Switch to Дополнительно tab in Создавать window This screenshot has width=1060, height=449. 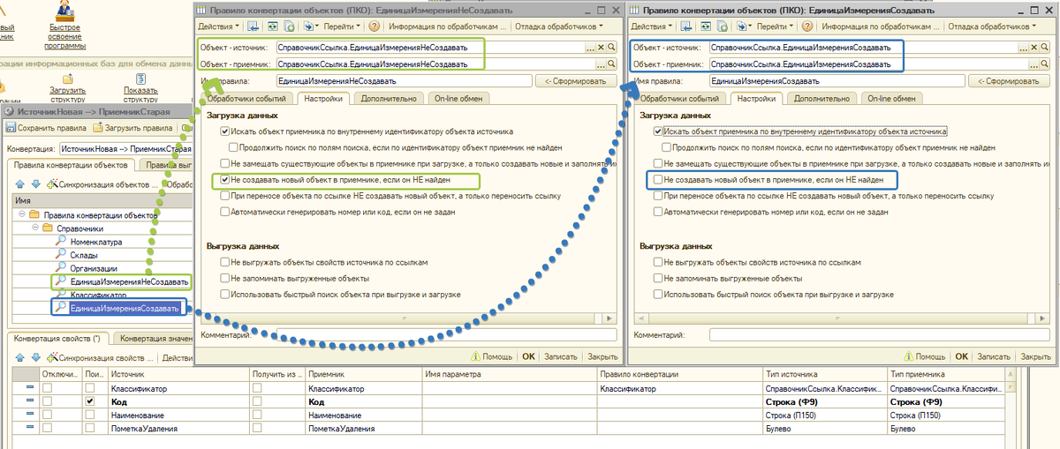click(821, 99)
